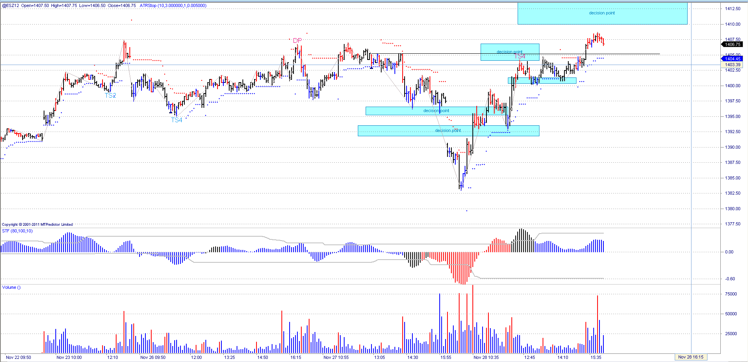Select the 50000 volume axis label
Image resolution: width=748 pixels, height=362 pixels.
tap(731, 314)
